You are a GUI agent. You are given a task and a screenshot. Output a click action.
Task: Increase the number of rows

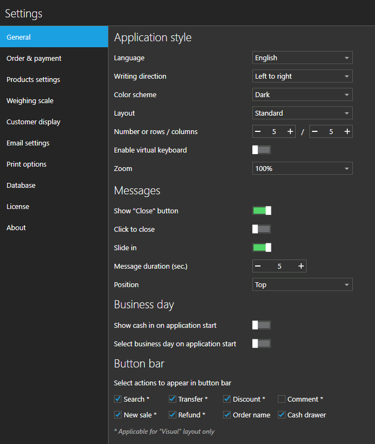290,131
